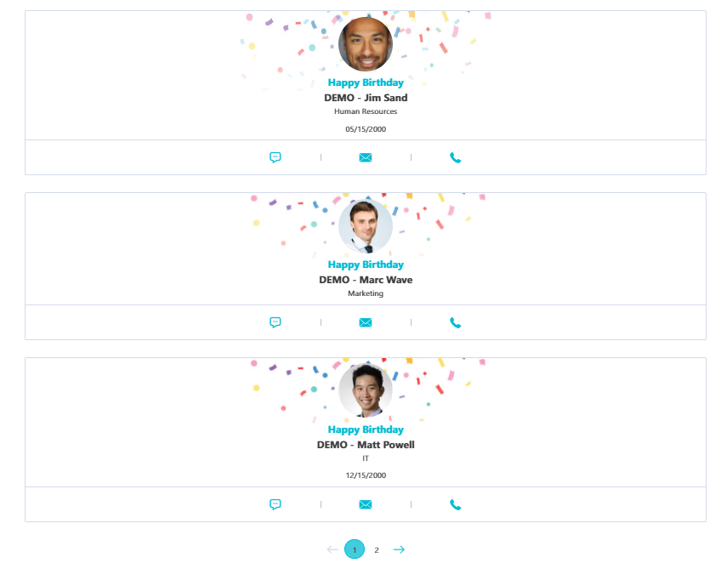Open chat with Jim Sand
This screenshot has width=721, height=569.
tap(275, 158)
